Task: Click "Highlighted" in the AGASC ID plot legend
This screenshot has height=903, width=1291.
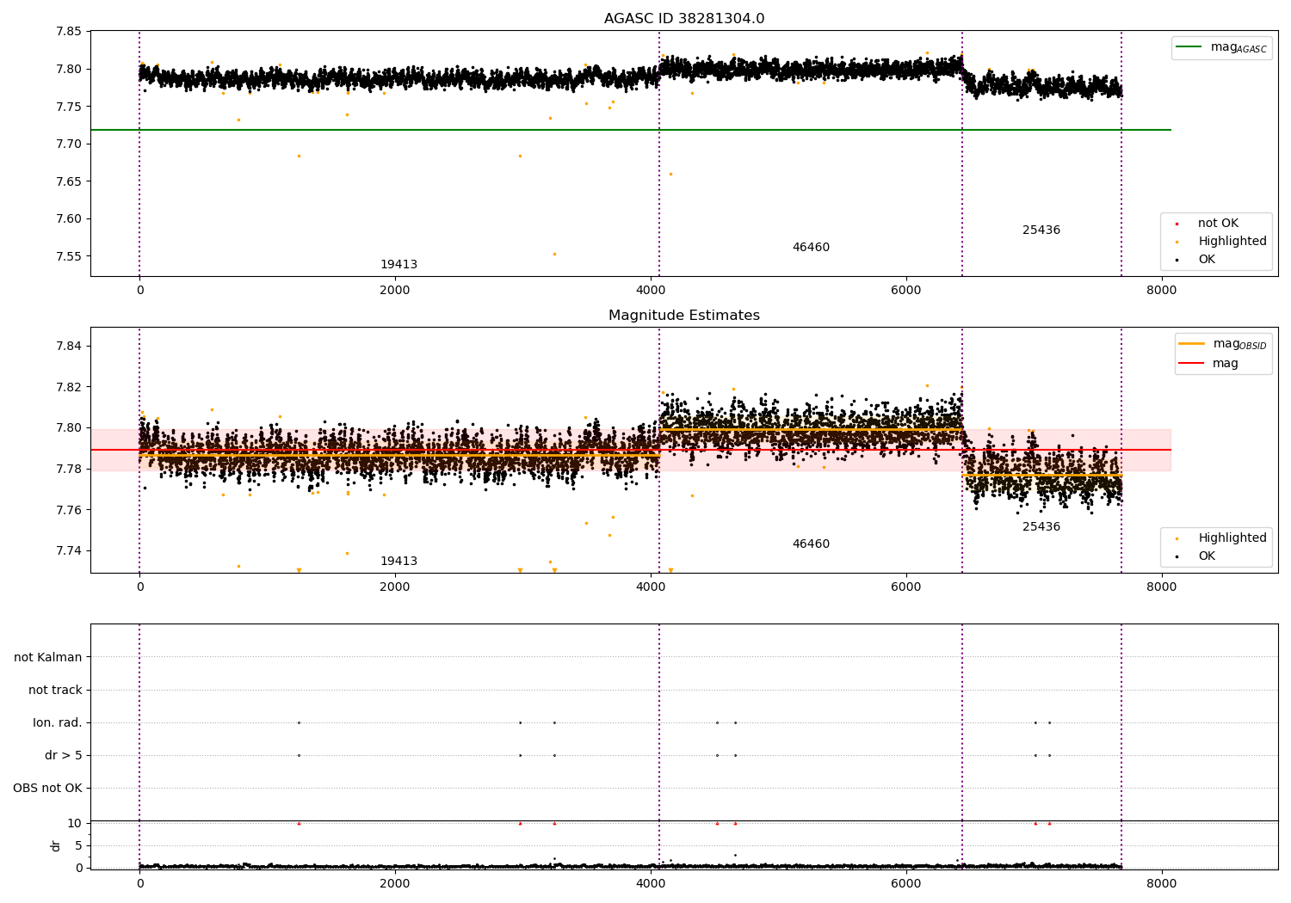Action: (1232, 242)
